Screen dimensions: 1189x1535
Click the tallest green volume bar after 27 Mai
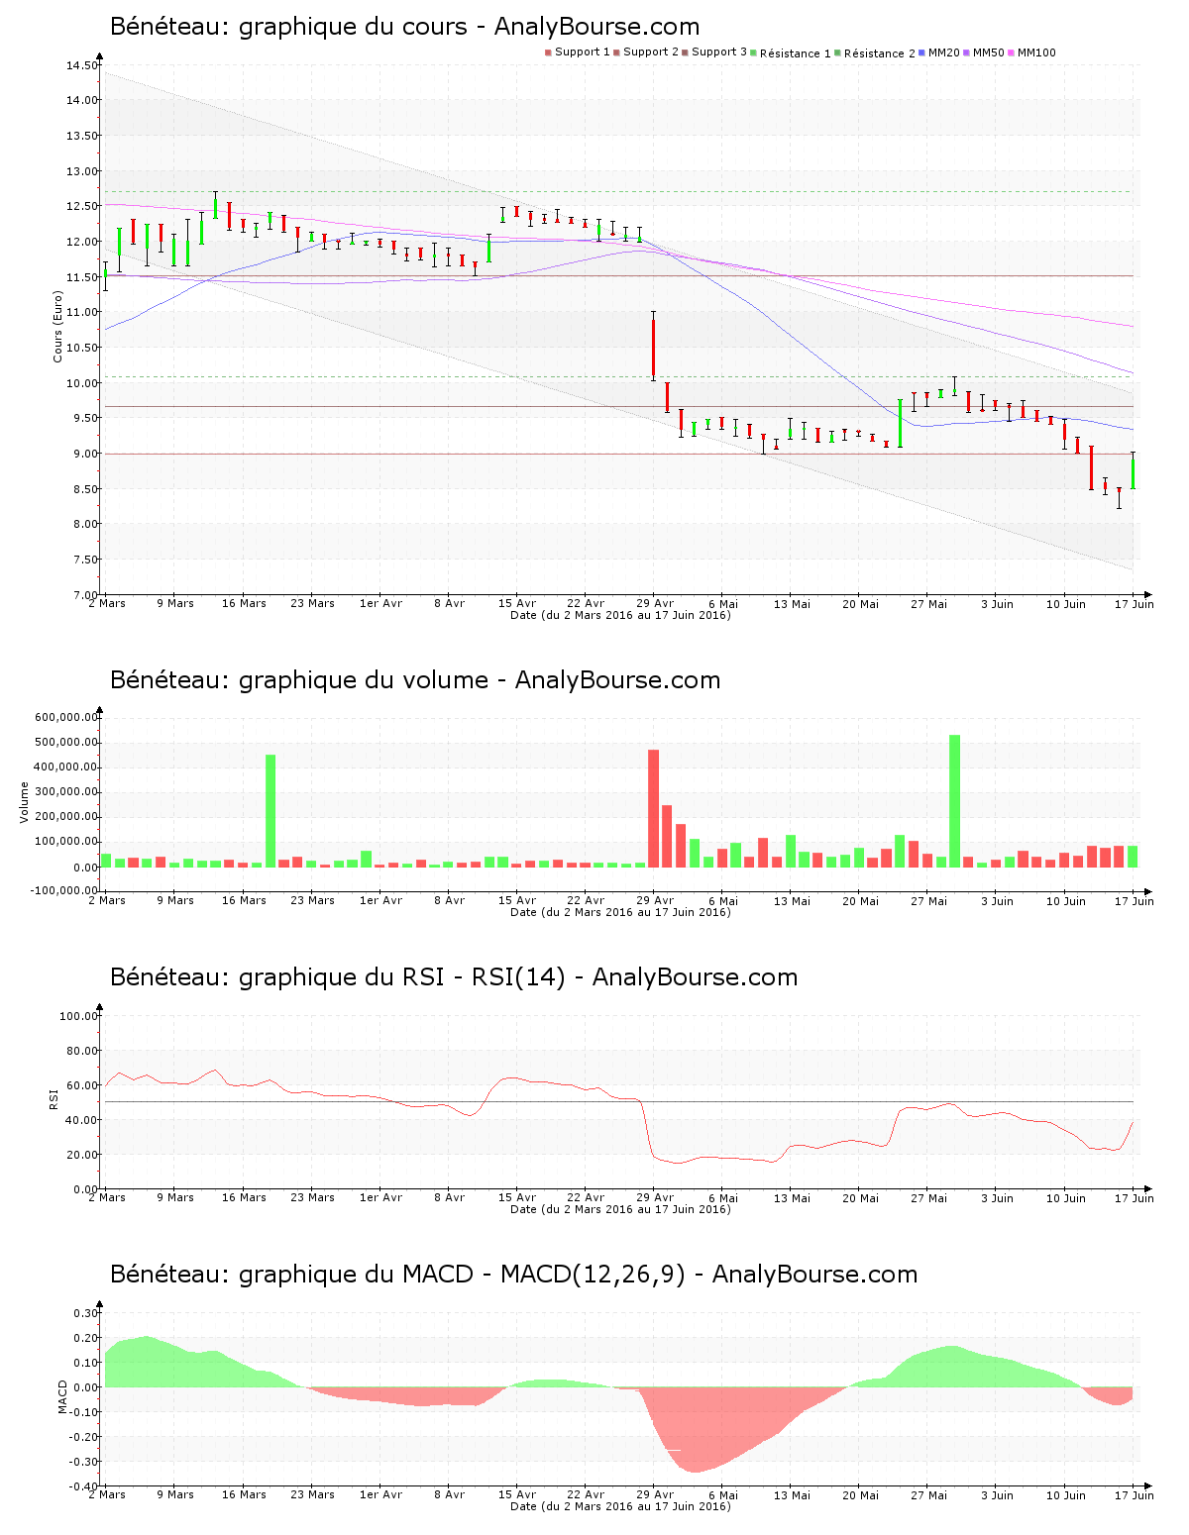[955, 801]
